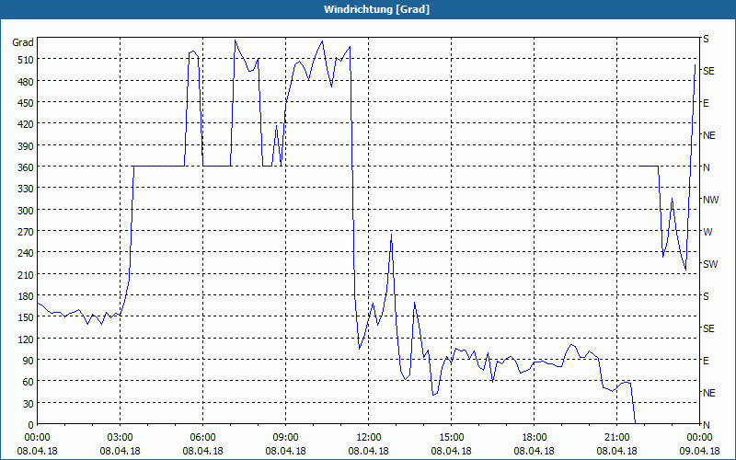
Task: Click the N compass label at 360 level
Action: (707, 167)
